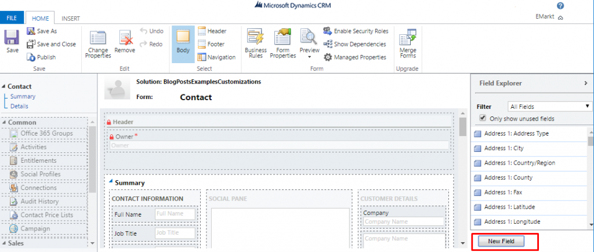Click the Owner field in header
Screen dimensions: 594x252
pyautogui.click(x=279, y=145)
